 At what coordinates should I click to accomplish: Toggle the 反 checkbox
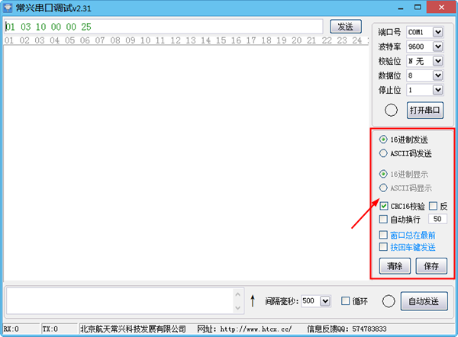(x=433, y=206)
